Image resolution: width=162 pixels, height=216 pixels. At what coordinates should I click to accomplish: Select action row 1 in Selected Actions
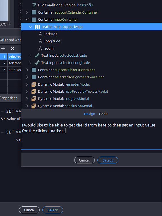pos(11,56)
